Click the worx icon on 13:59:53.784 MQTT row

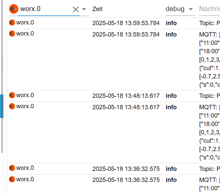pos(12,34)
